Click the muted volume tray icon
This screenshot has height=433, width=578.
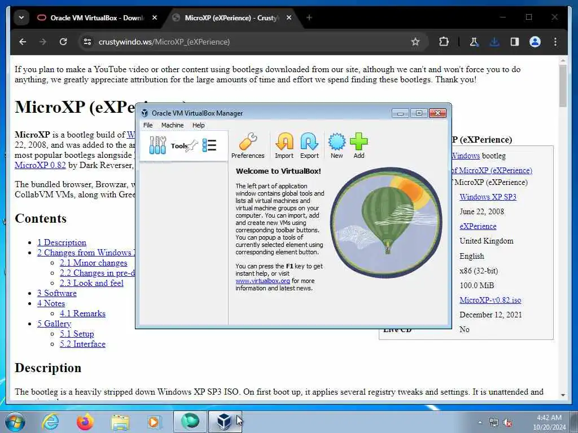(x=507, y=422)
